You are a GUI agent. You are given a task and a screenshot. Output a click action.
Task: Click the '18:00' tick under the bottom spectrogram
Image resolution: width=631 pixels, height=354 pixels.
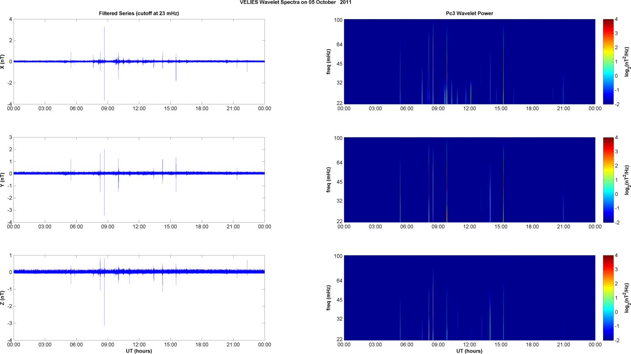click(x=532, y=344)
